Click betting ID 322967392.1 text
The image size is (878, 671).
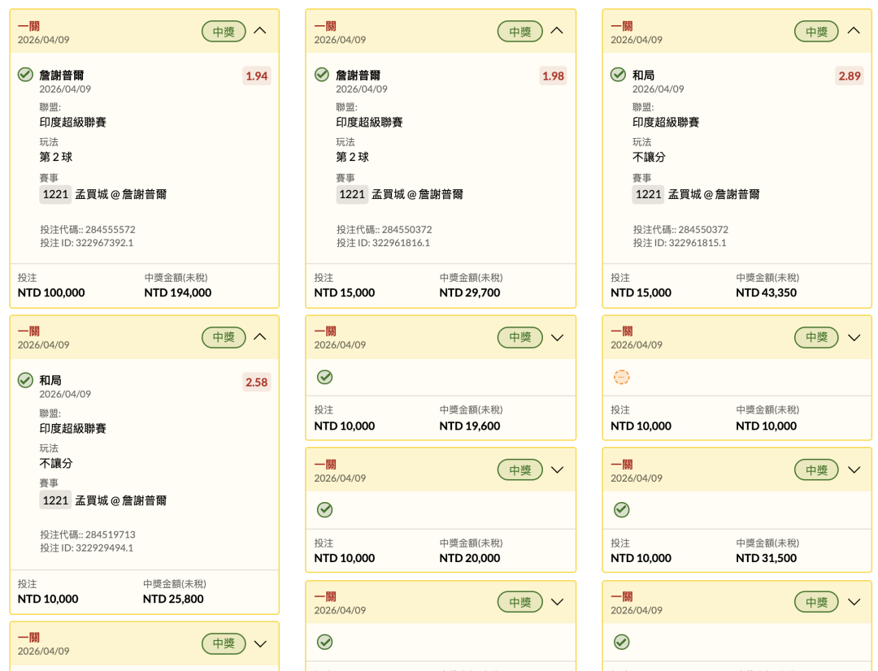pyautogui.click(x=87, y=242)
